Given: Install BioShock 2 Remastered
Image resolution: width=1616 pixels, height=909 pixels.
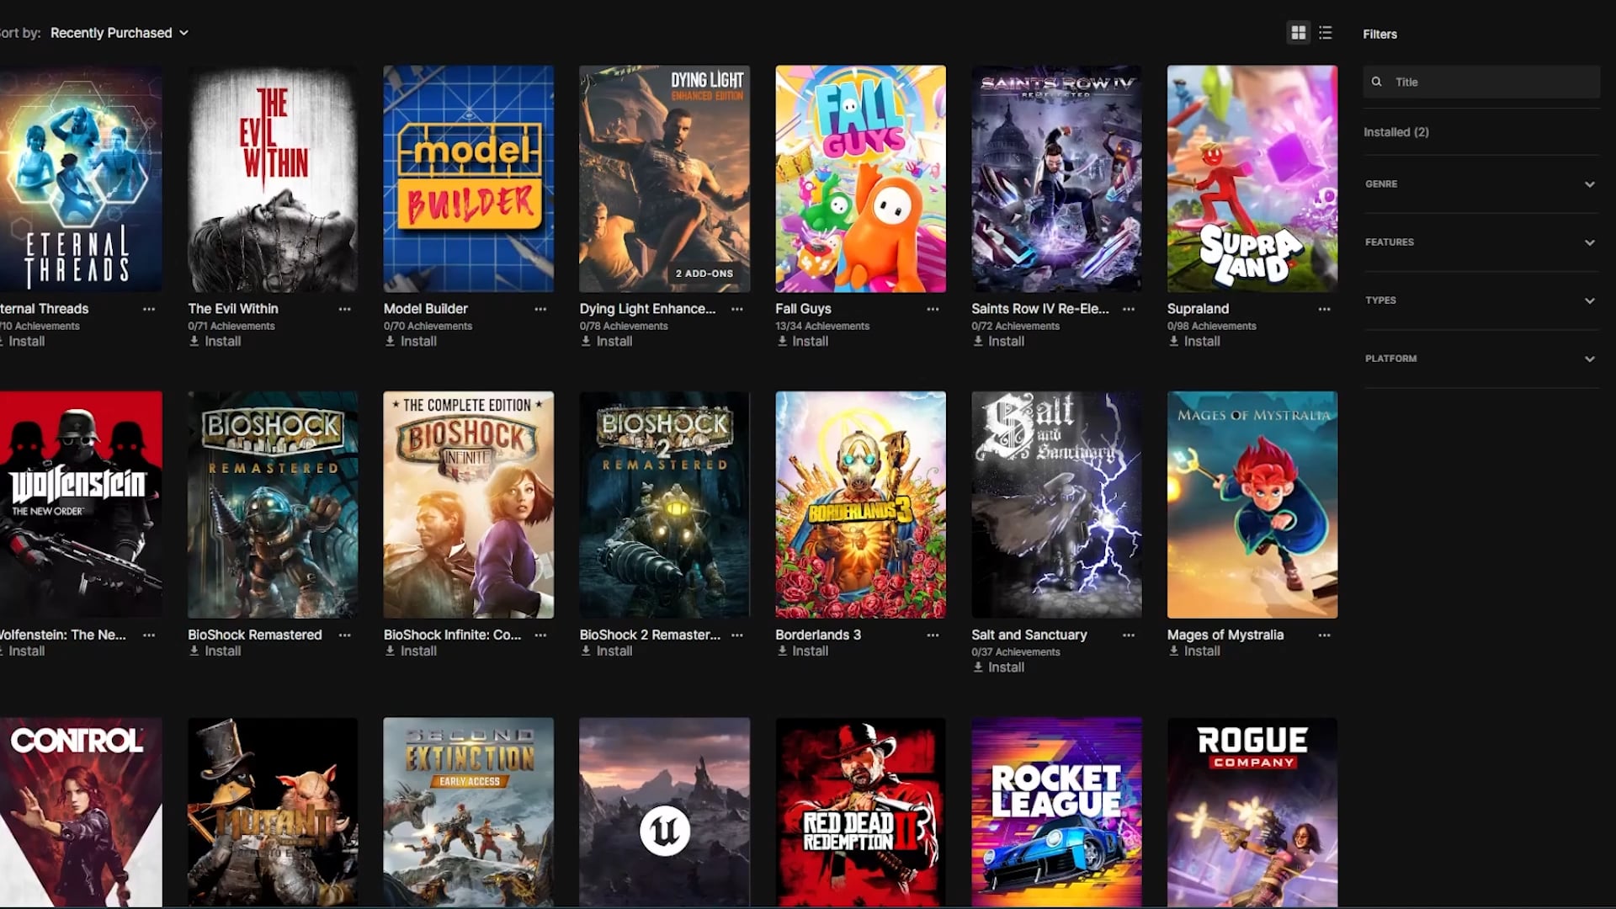Looking at the screenshot, I should [607, 651].
